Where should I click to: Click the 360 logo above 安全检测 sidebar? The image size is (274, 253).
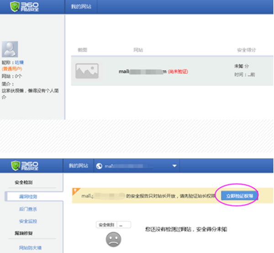25,165
